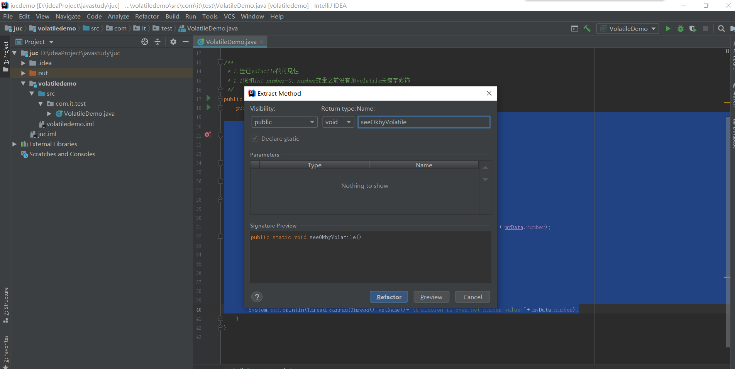Open the 2: Favorites side tool window
735x369 pixels.
(5, 351)
